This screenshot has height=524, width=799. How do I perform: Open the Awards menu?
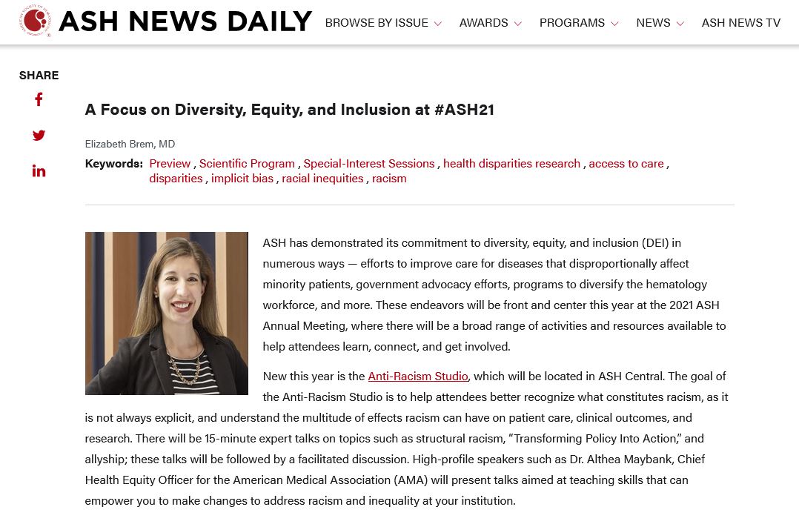click(483, 23)
